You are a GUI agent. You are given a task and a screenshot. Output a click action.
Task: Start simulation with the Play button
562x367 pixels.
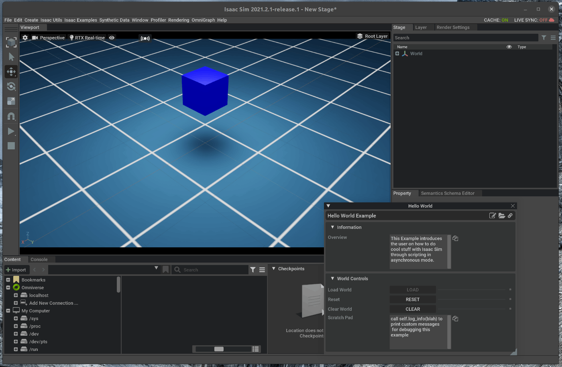coord(11,131)
